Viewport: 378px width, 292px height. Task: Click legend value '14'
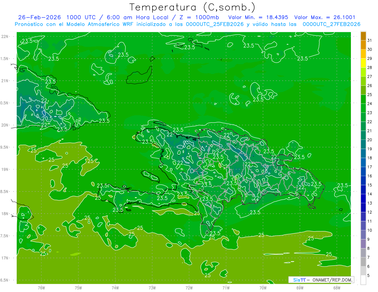(x=370, y=194)
